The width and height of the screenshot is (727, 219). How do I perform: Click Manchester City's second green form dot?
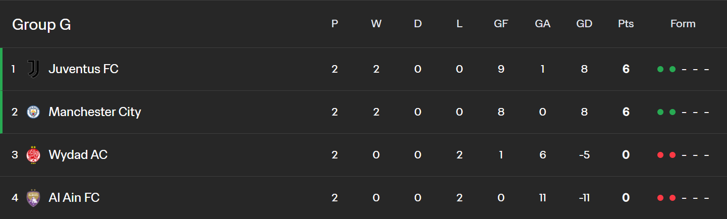[672, 112]
